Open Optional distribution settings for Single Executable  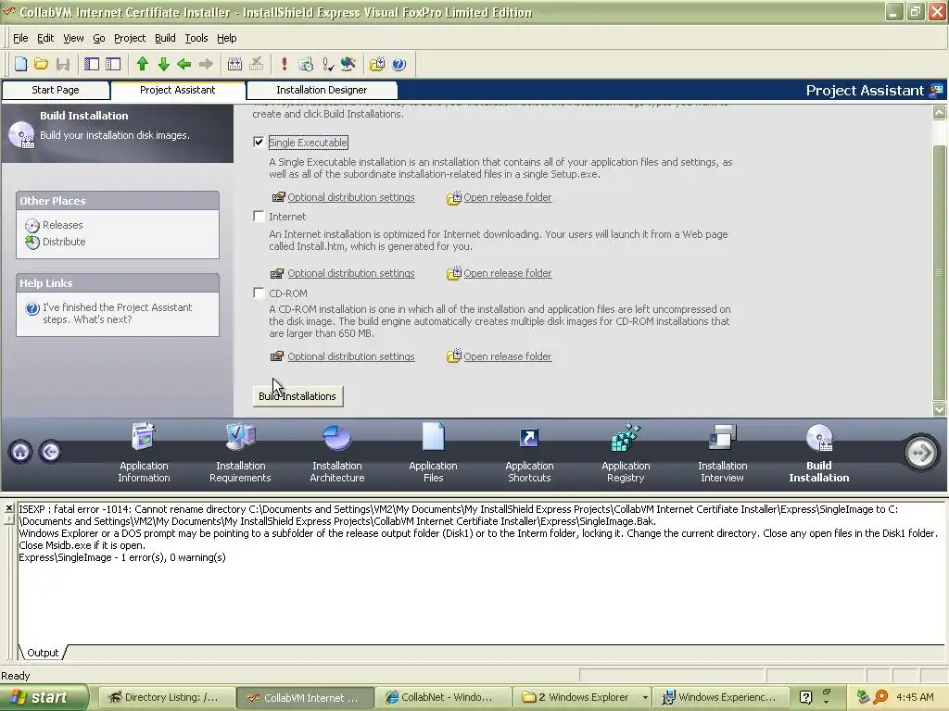click(x=351, y=198)
